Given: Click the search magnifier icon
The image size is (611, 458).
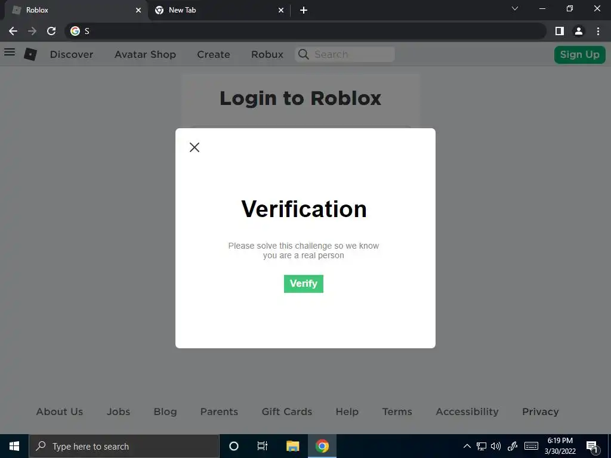Looking at the screenshot, I should pos(304,54).
